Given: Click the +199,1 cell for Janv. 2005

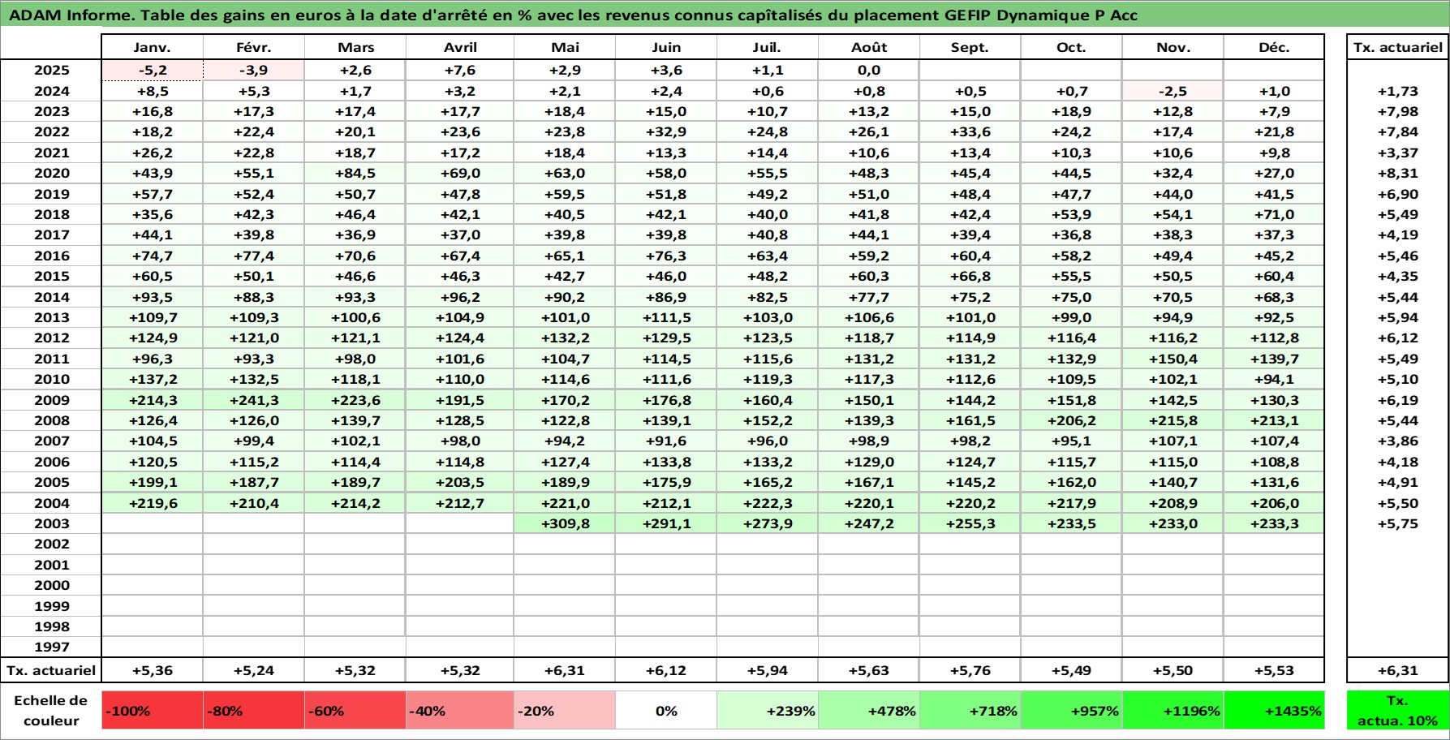Looking at the screenshot, I should [x=153, y=482].
